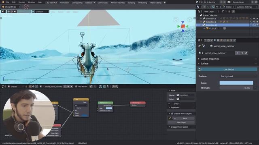Click the blue top axis of navigation gizmo
The height and width of the screenshot is (145, 259).
click(183, 22)
